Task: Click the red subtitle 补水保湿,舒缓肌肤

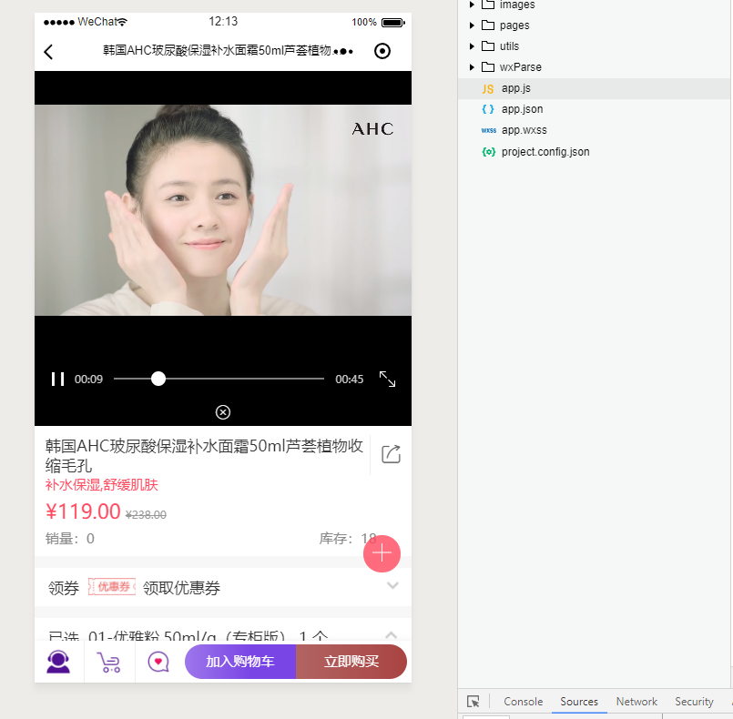Action: pos(102,485)
